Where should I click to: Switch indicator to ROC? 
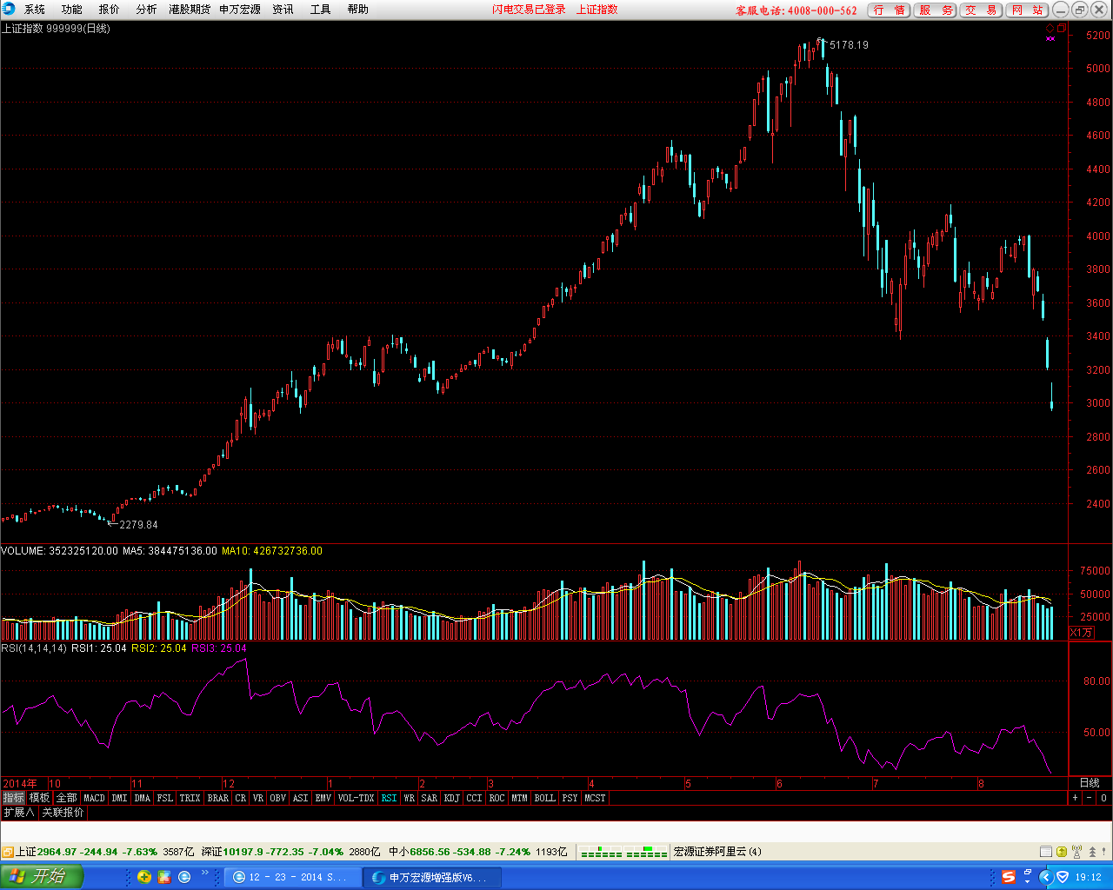497,798
